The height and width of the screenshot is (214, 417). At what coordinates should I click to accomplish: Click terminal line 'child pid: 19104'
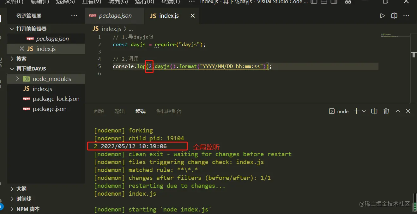(139, 138)
